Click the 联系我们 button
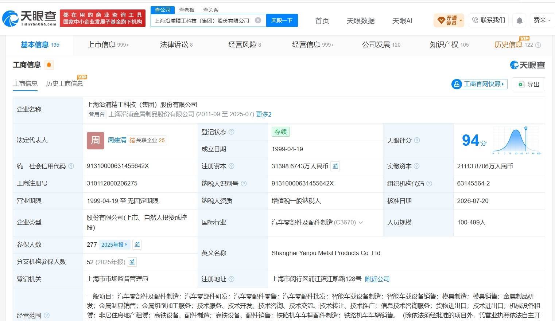The width and height of the screenshot is (555, 321). (488, 20)
